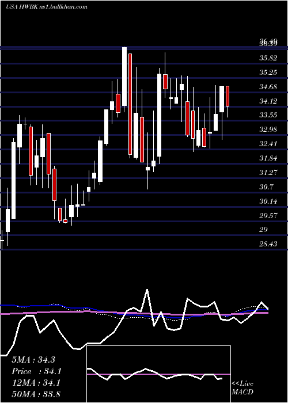Screen dimensions: 288x403
Task: Select the 31.84 price axis label
Action: (x=268, y=158)
